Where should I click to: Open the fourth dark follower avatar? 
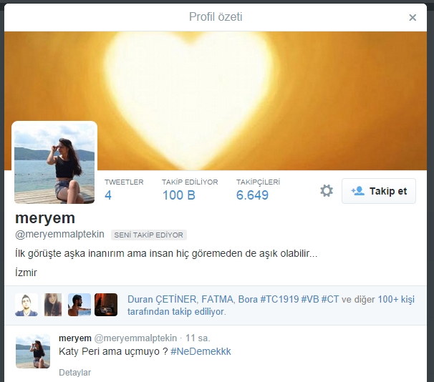coord(106,305)
